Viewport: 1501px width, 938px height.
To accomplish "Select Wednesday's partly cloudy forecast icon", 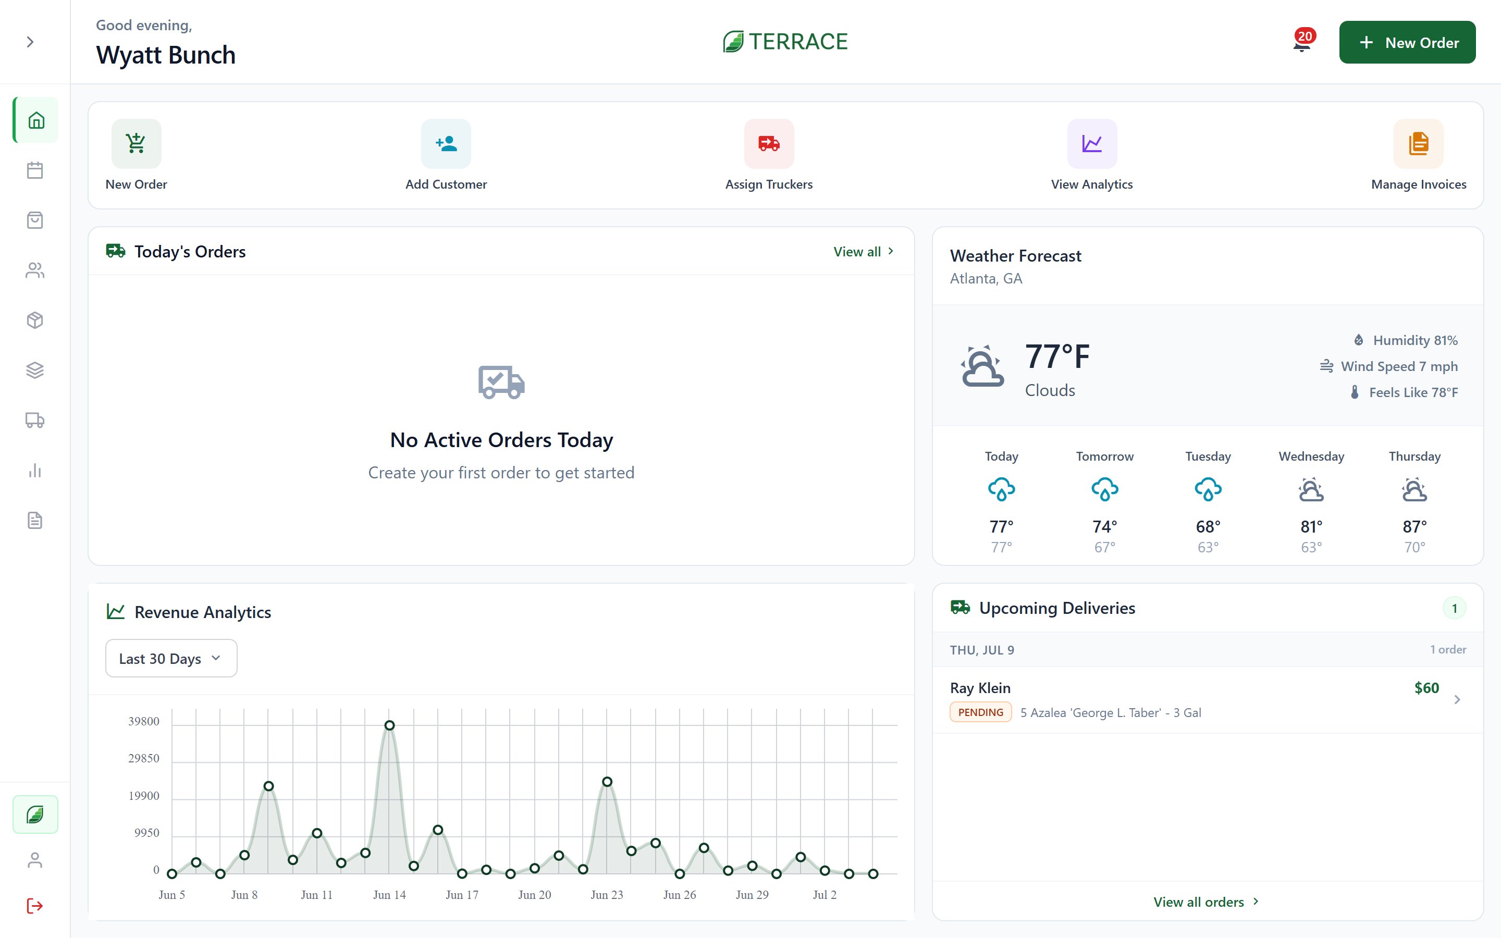I will point(1311,489).
